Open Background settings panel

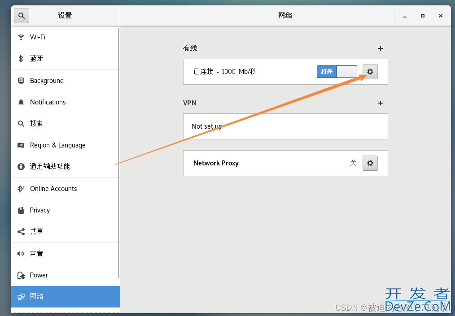click(66, 81)
